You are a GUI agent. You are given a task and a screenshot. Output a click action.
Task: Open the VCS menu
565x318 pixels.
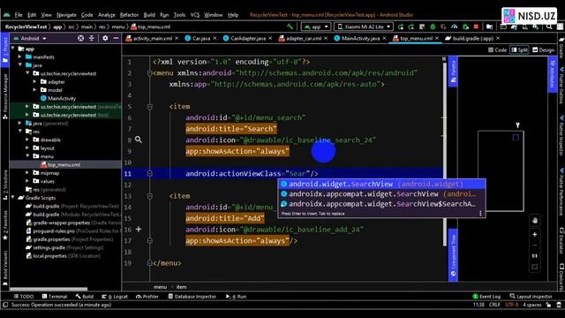[195, 15]
